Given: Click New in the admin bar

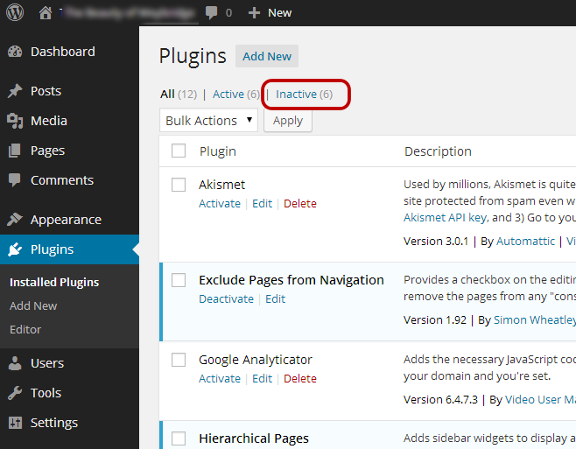Looking at the screenshot, I should 280,13.
